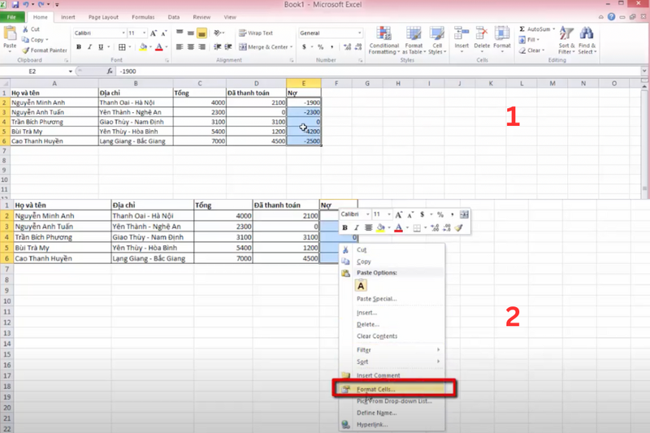
Task: Click the ribbon Cut scissors command
Action: click(31, 29)
